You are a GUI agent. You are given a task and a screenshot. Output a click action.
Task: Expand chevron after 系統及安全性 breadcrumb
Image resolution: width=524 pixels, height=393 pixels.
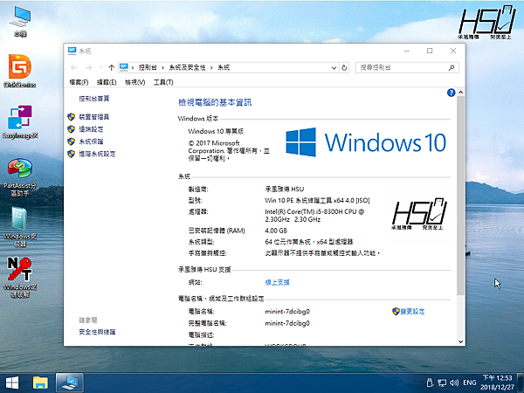tap(211, 68)
